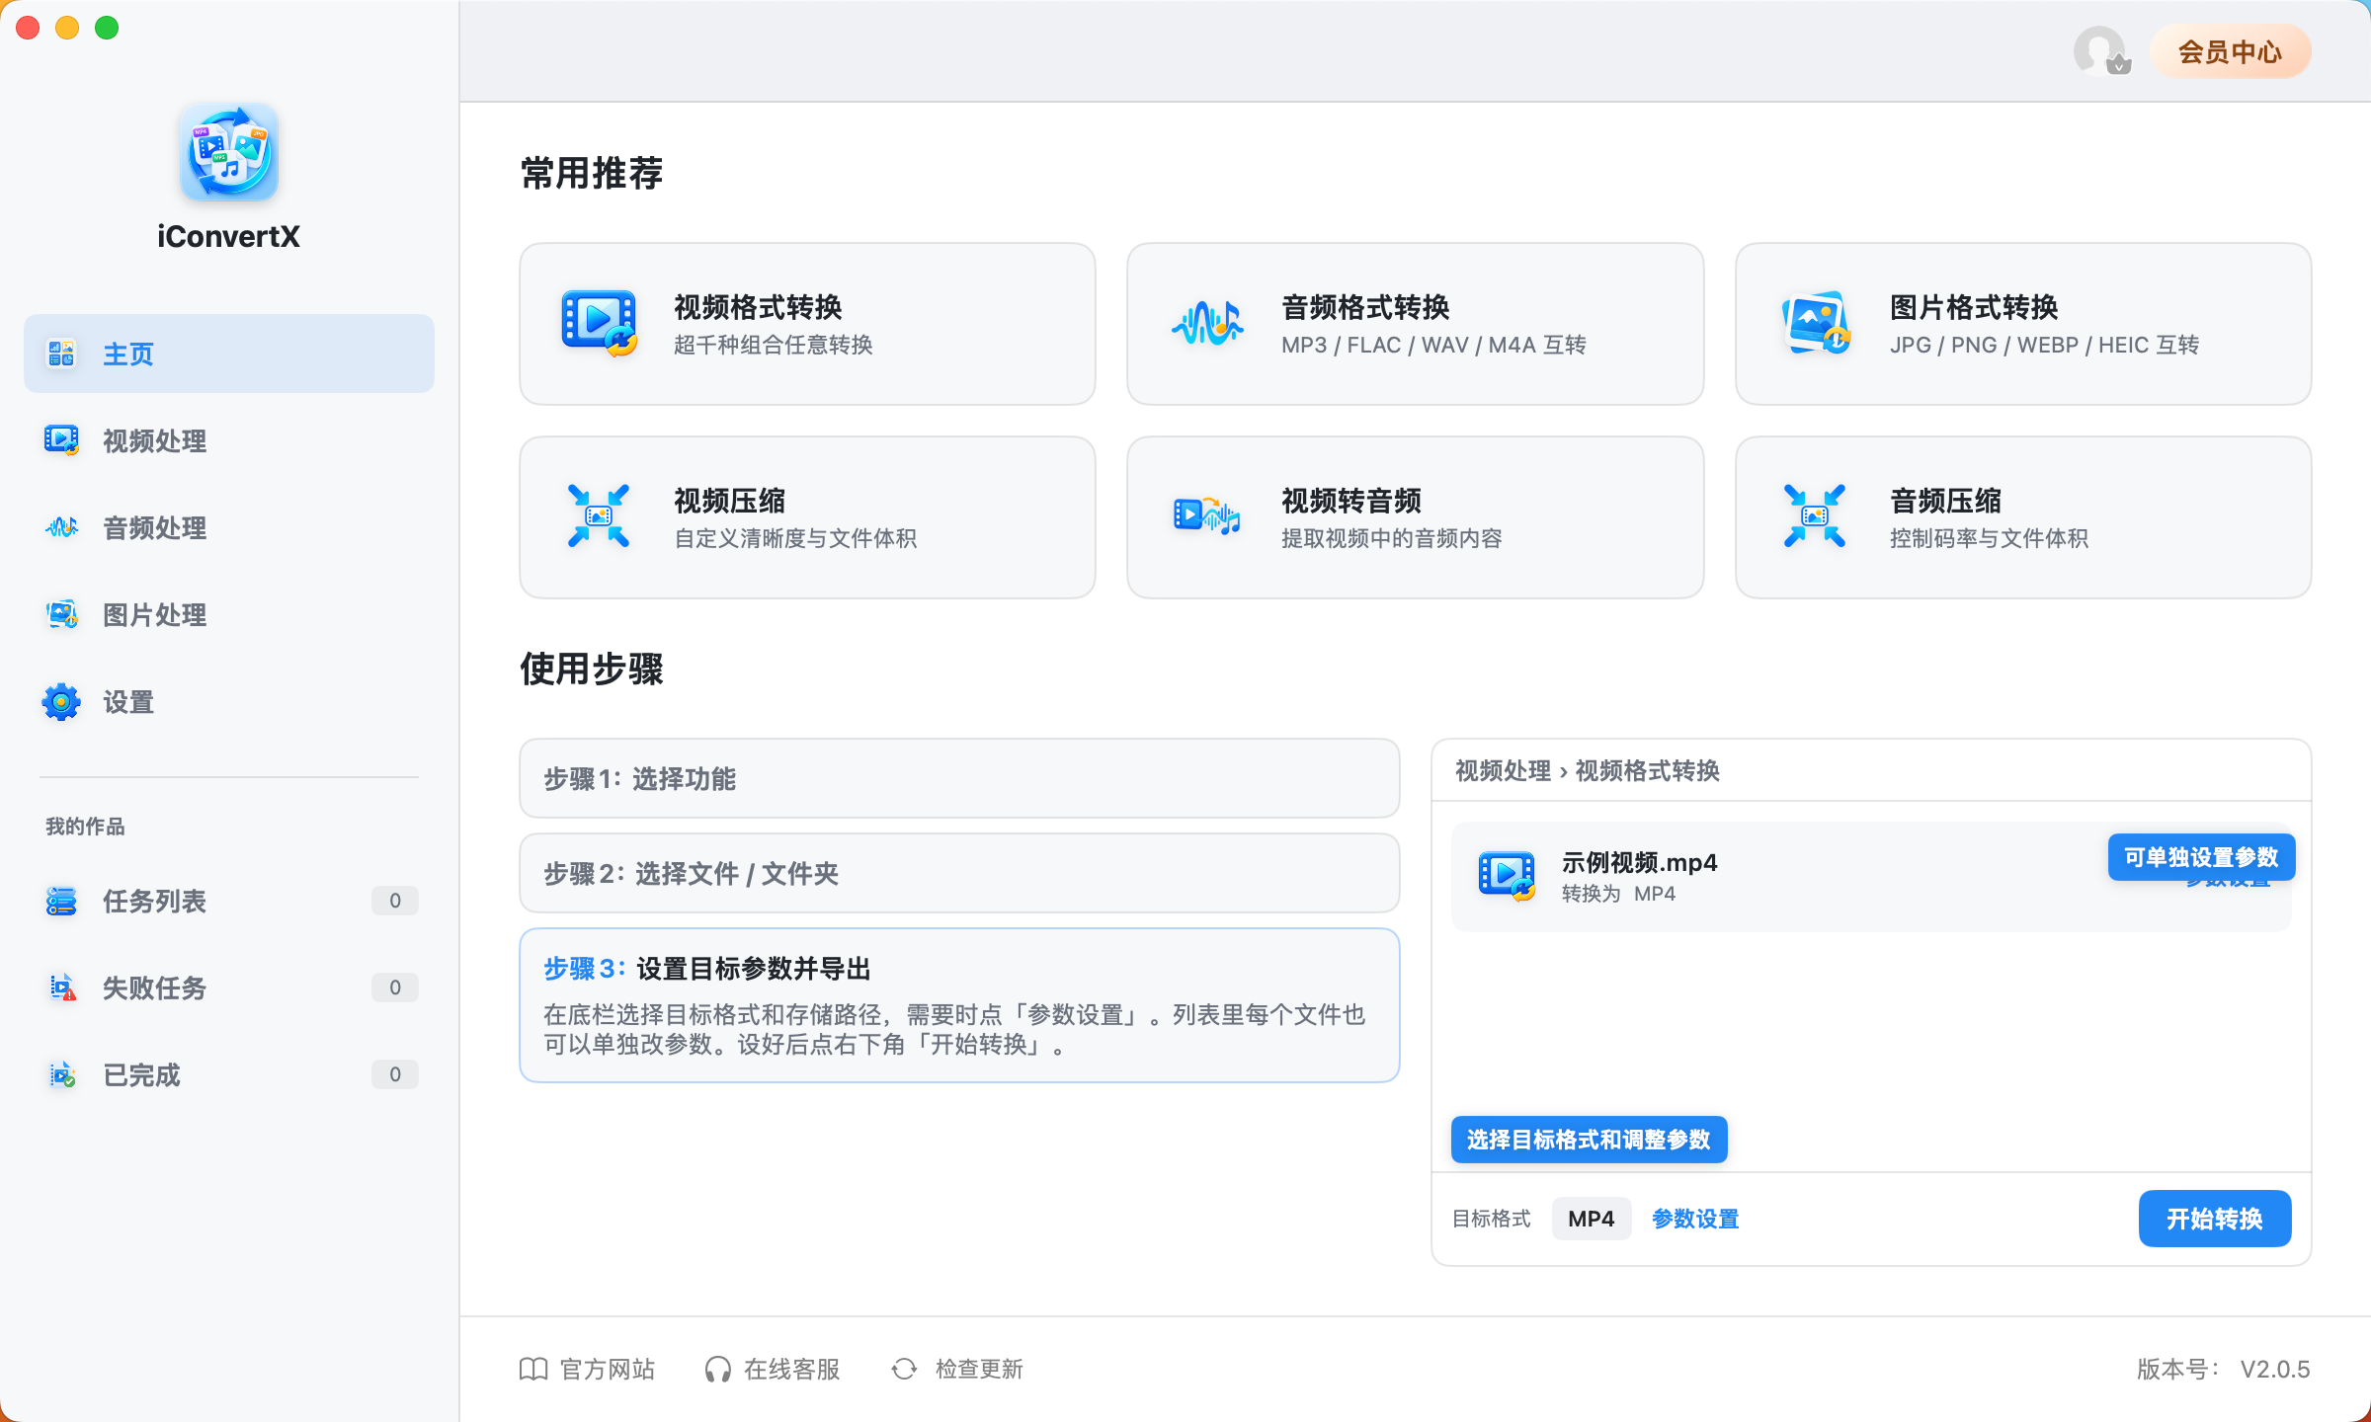Screen dimensions: 2371x1422
Task: Open 图片处理 in the sidebar
Action: point(229,614)
